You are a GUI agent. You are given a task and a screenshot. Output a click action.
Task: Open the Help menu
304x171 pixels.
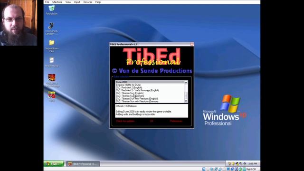(x=98, y=2)
